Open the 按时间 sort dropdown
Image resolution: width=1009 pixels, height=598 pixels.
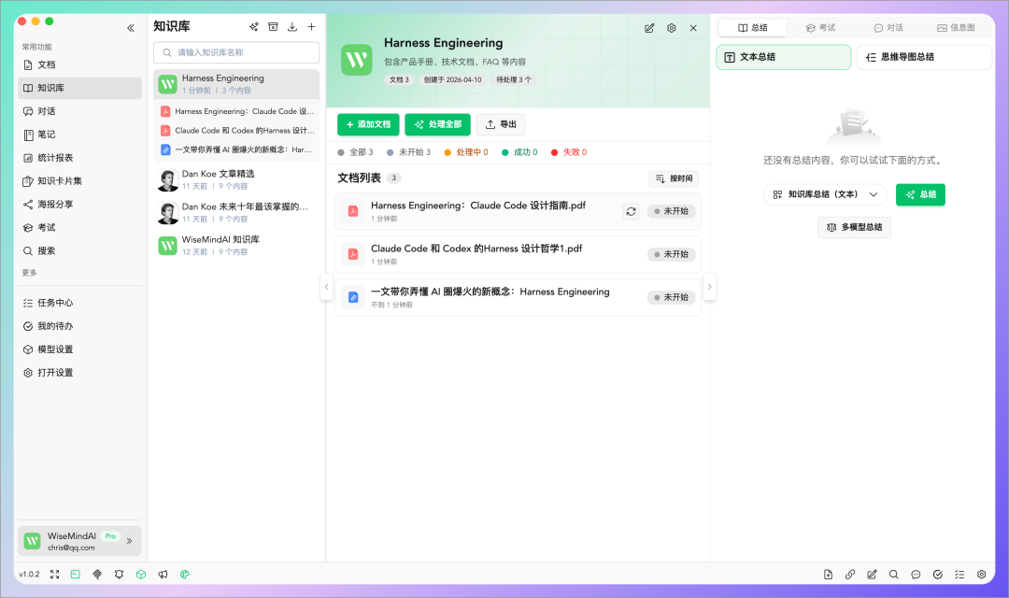(x=674, y=178)
